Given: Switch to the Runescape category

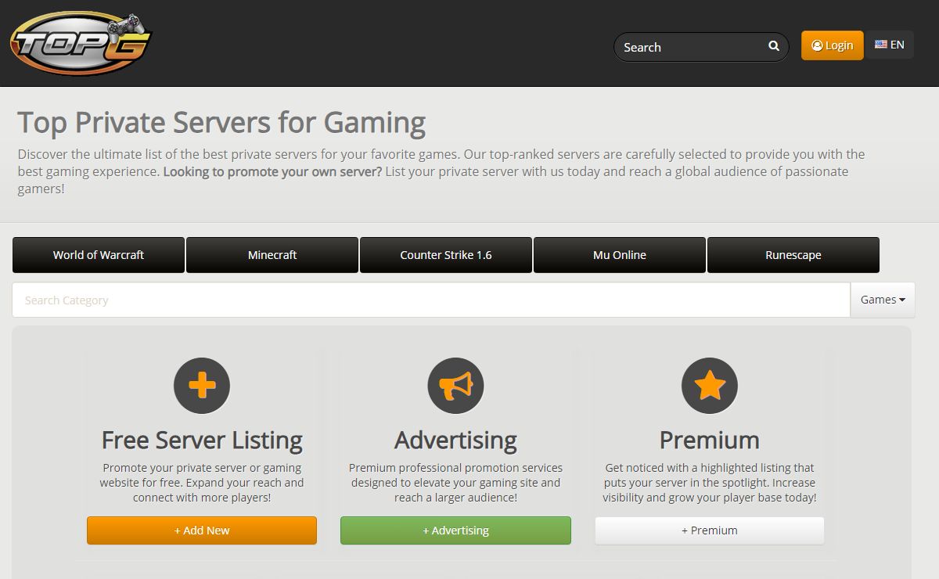Looking at the screenshot, I should pyautogui.click(x=793, y=255).
